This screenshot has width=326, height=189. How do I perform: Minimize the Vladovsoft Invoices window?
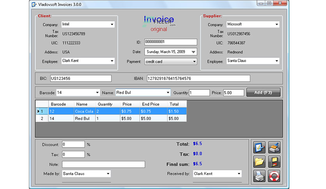coord(261,3)
